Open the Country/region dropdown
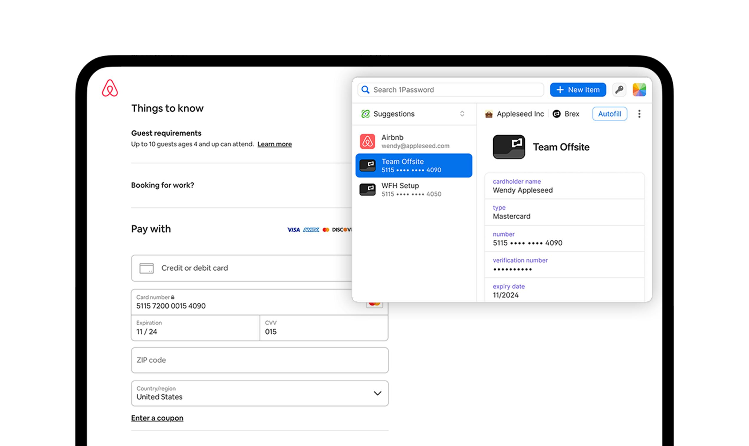Image resolution: width=749 pixels, height=446 pixels. click(260, 393)
